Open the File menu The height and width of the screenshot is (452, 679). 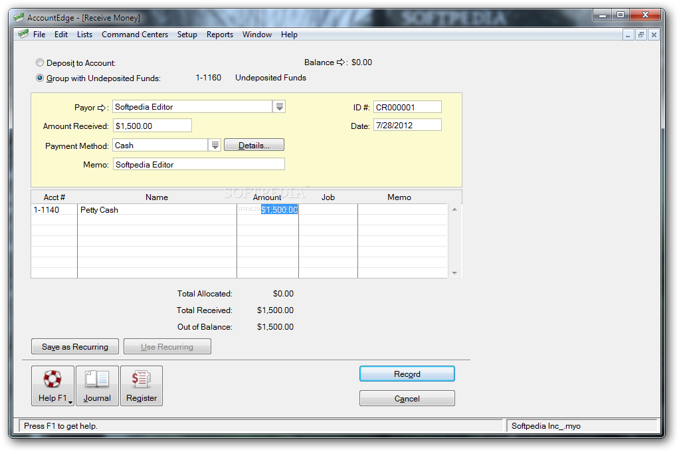(x=39, y=35)
